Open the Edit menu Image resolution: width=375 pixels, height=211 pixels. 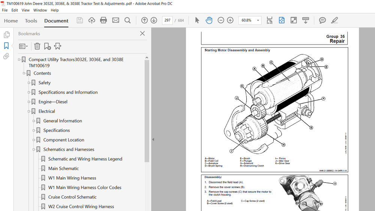(x=15, y=10)
